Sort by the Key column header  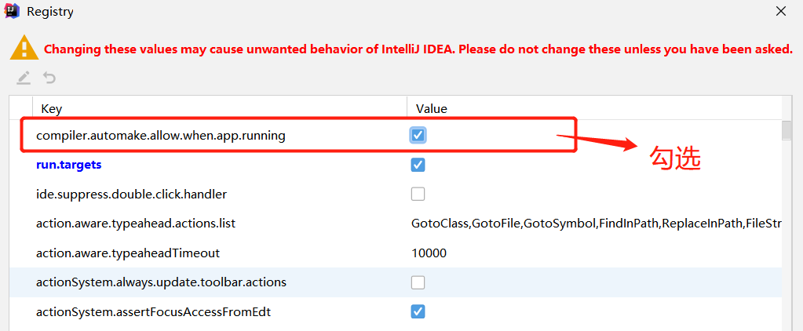tap(52, 108)
